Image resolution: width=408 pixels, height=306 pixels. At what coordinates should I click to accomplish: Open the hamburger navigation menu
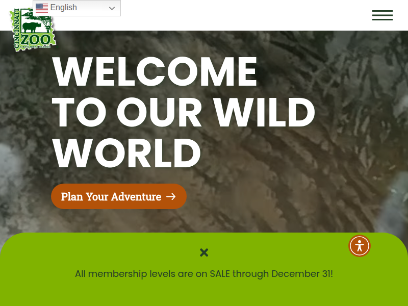(382, 15)
